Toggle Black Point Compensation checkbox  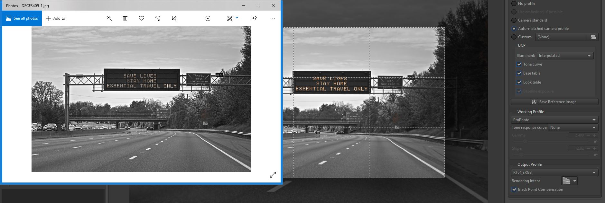tap(514, 190)
